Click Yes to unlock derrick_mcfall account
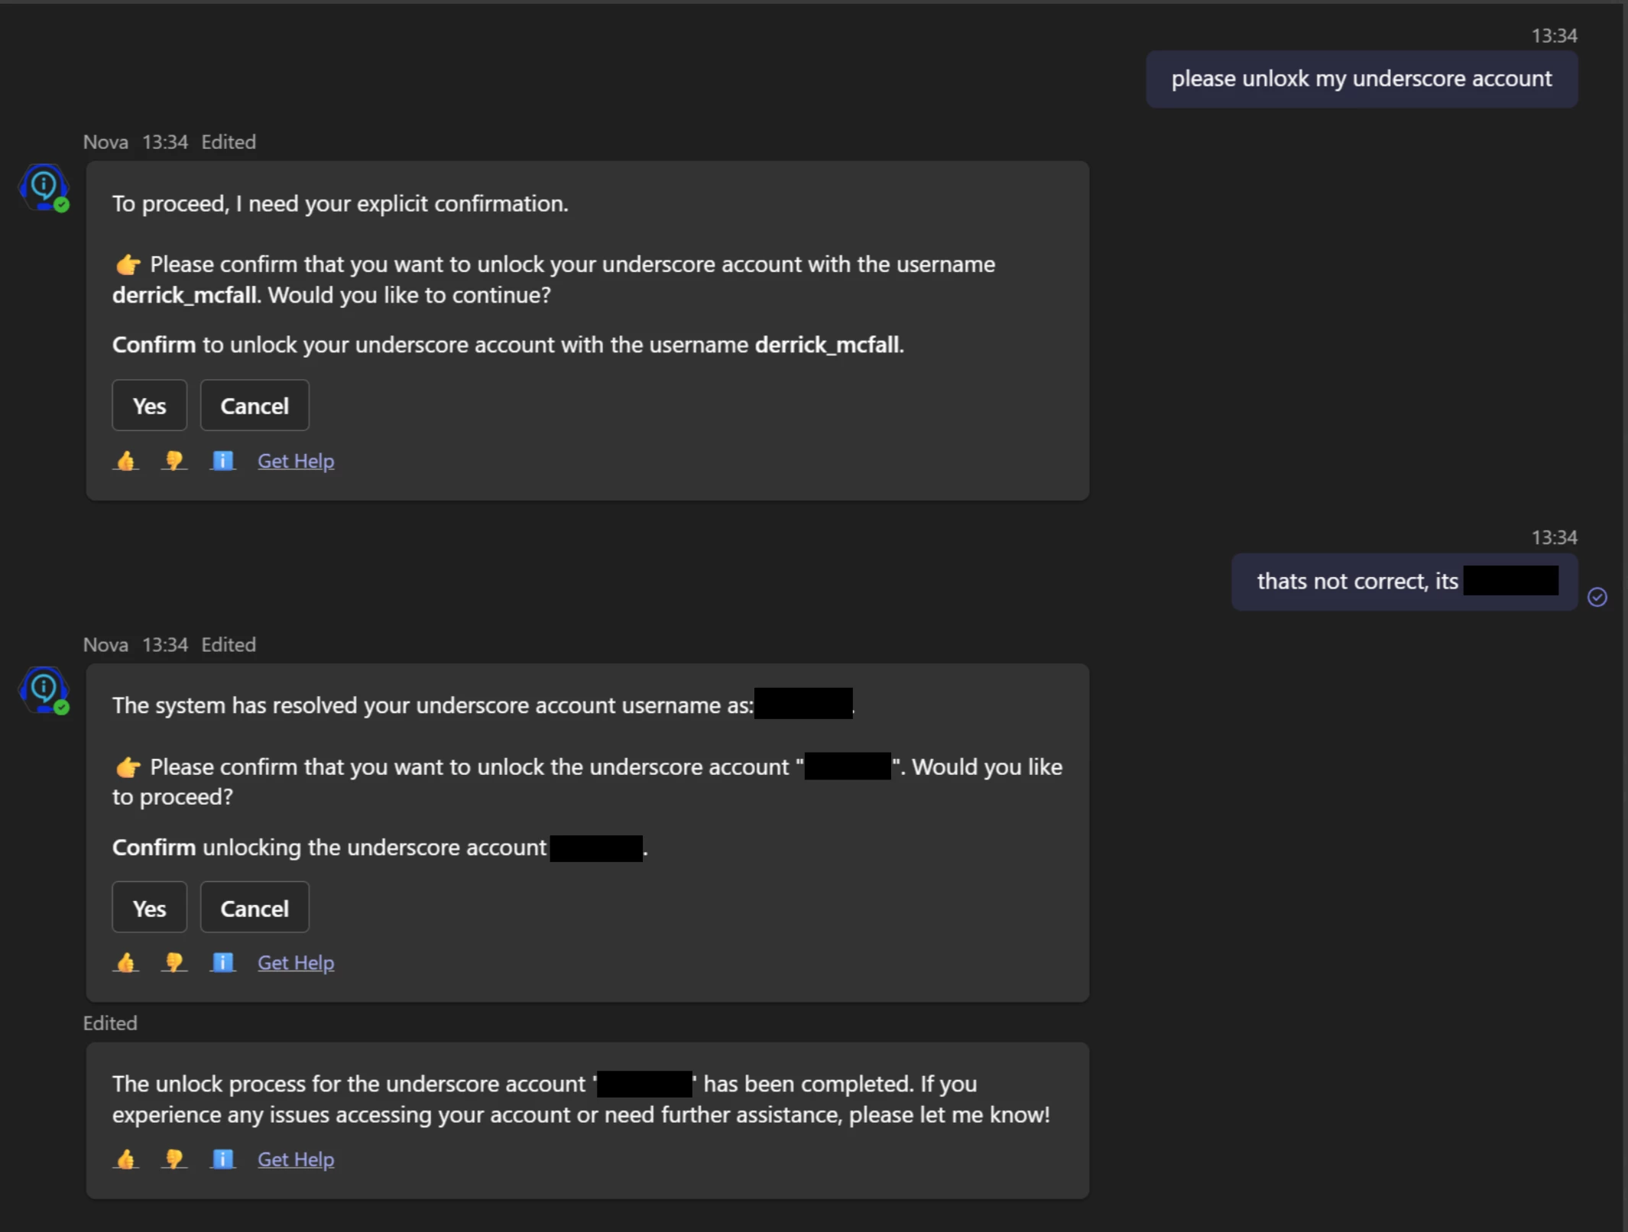 149,406
